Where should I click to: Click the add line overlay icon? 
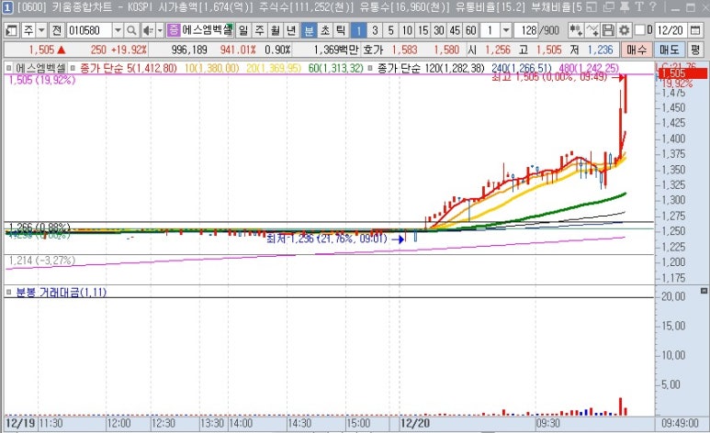click(592, 31)
